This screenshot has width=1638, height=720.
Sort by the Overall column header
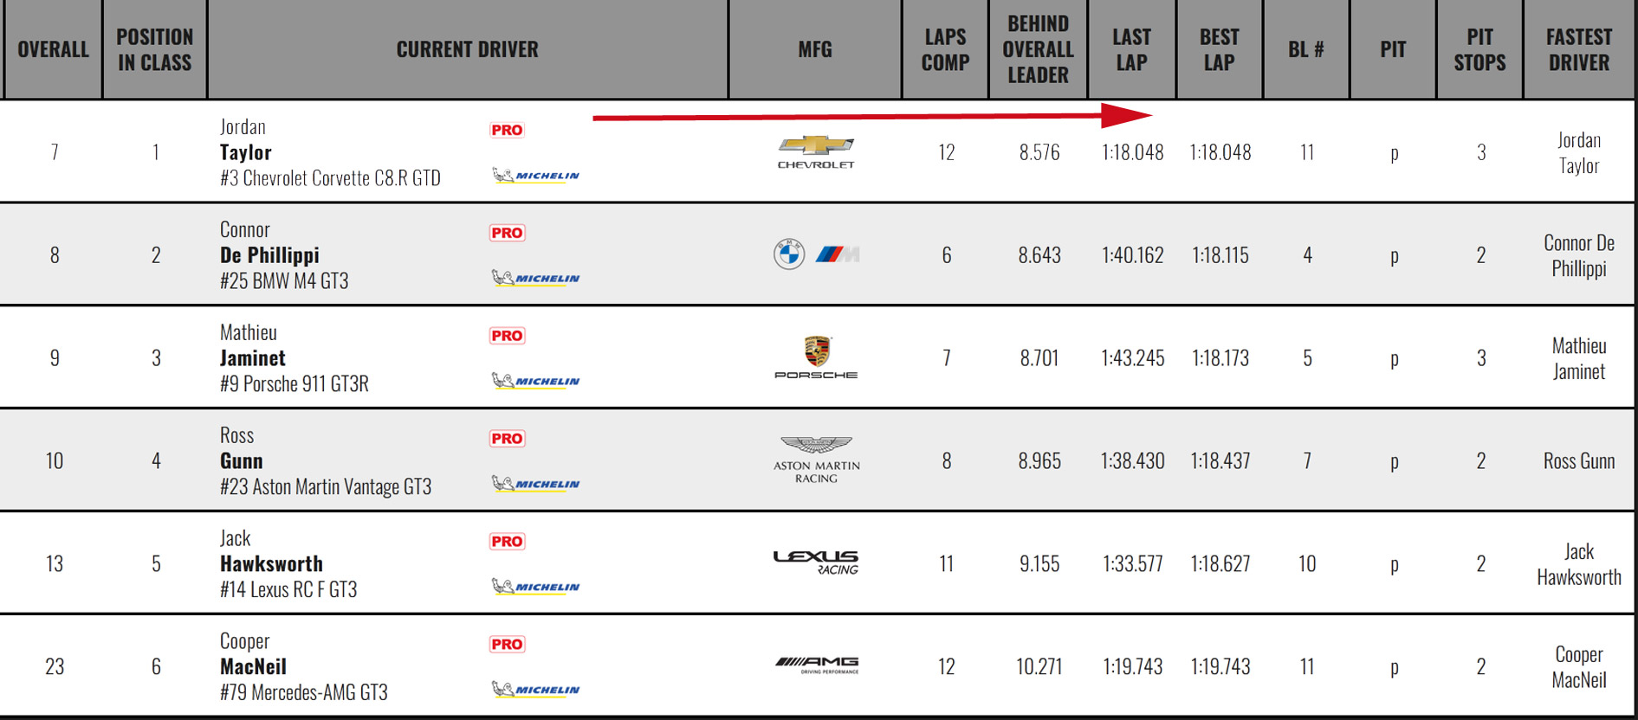click(53, 49)
